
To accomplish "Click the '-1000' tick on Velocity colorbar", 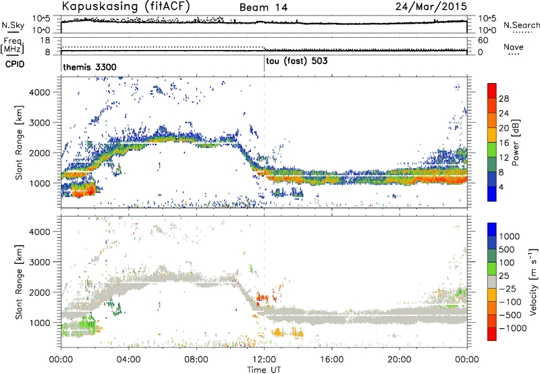I will tap(512, 328).
